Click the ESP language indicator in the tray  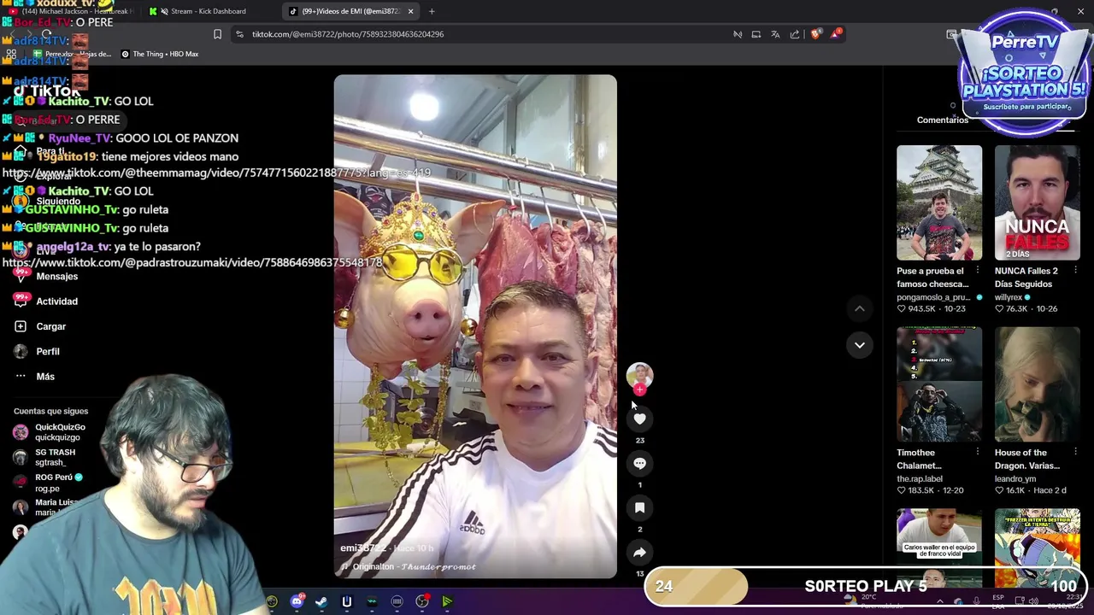click(998, 601)
